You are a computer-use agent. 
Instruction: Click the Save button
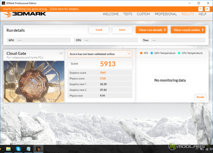122,30
